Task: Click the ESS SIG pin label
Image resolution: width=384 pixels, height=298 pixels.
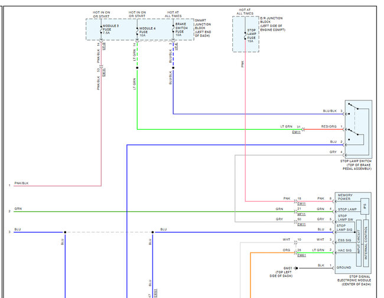Action: click(344, 240)
